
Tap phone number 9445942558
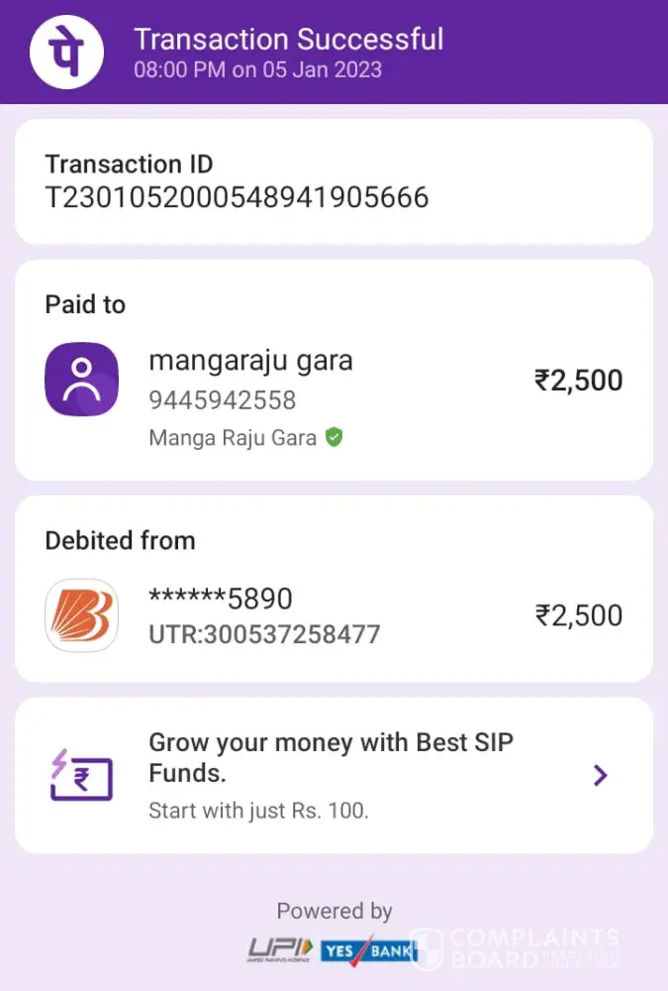pos(222,400)
